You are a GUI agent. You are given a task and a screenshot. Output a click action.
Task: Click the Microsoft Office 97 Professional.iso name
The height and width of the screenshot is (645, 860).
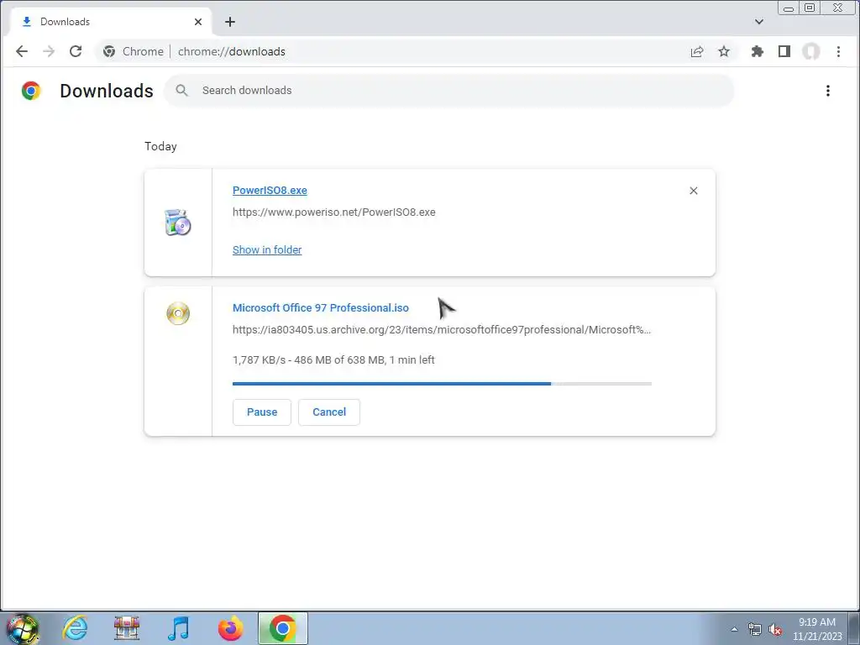coord(320,308)
